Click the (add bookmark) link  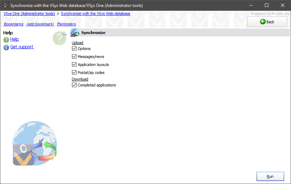click(x=40, y=24)
